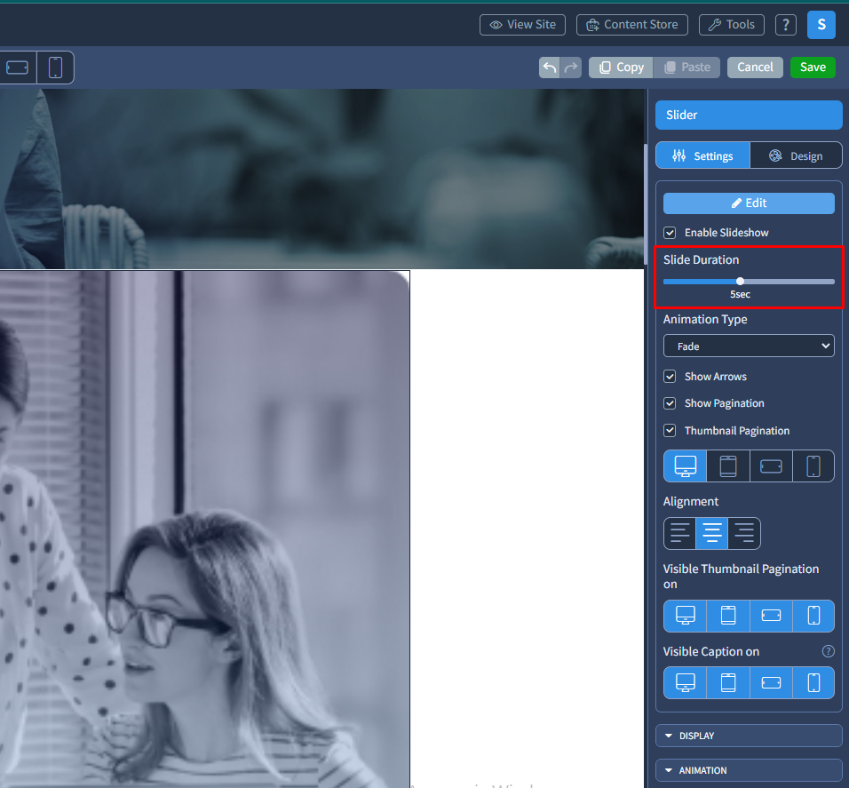Select portrait tablet device for alignment settings

click(727, 466)
